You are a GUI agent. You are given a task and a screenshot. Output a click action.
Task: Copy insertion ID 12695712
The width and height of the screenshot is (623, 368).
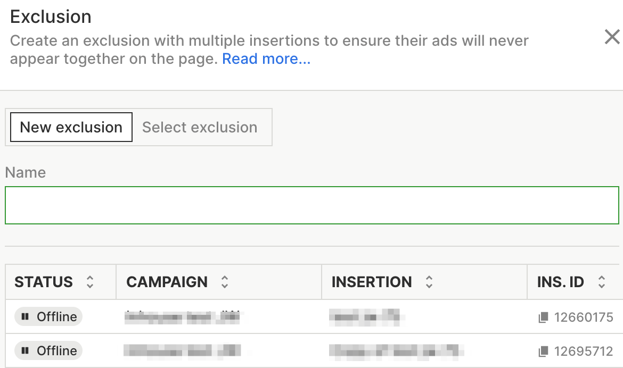tap(543, 352)
